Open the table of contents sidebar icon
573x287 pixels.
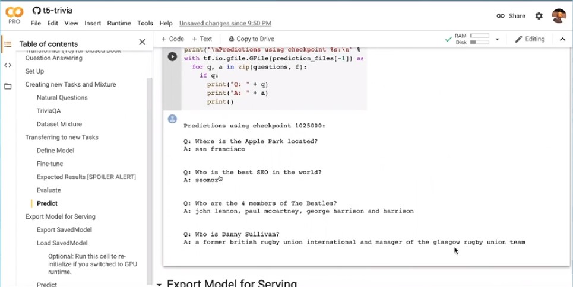(x=8, y=44)
